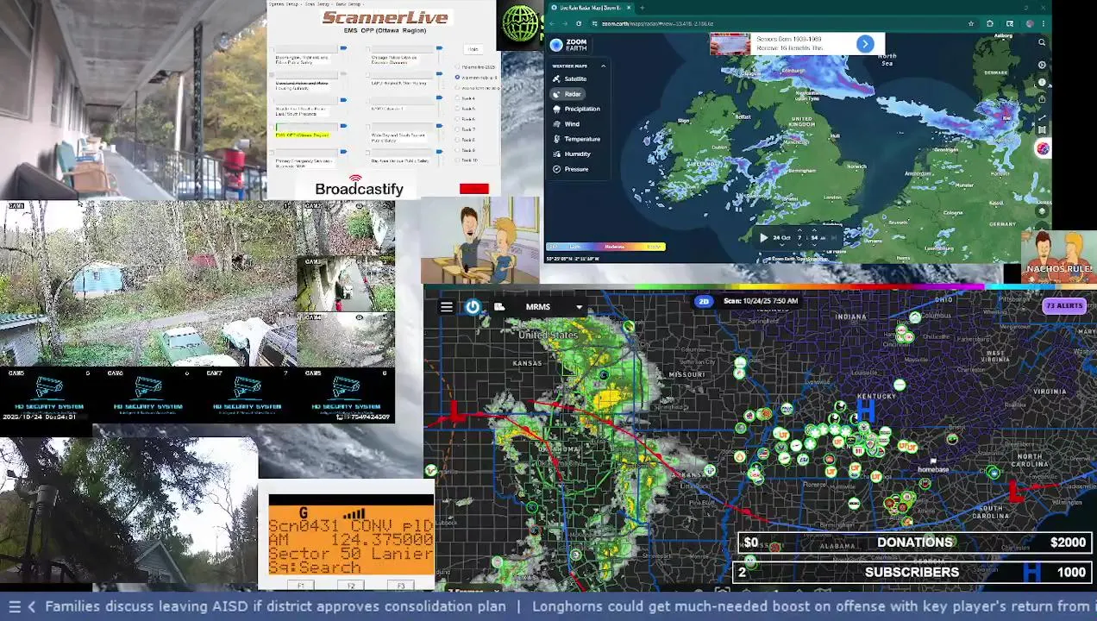Open the news ticker hamburger menu
Screen dimensions: 1097x621
coord(14,606)
